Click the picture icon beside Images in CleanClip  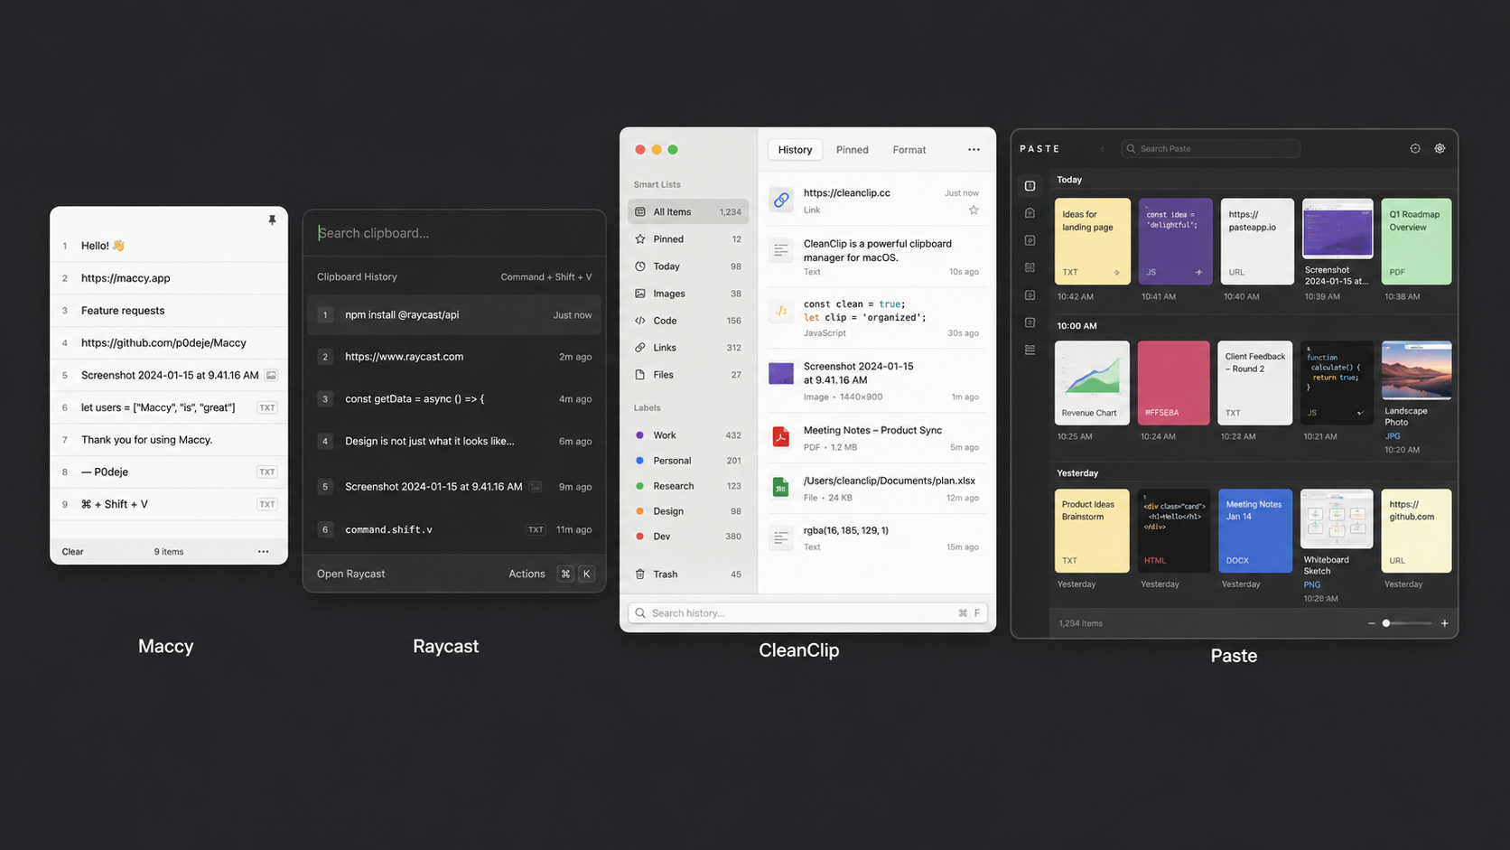tap(640, 294)
